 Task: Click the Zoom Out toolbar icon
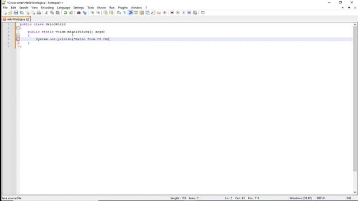click(98, 13)
